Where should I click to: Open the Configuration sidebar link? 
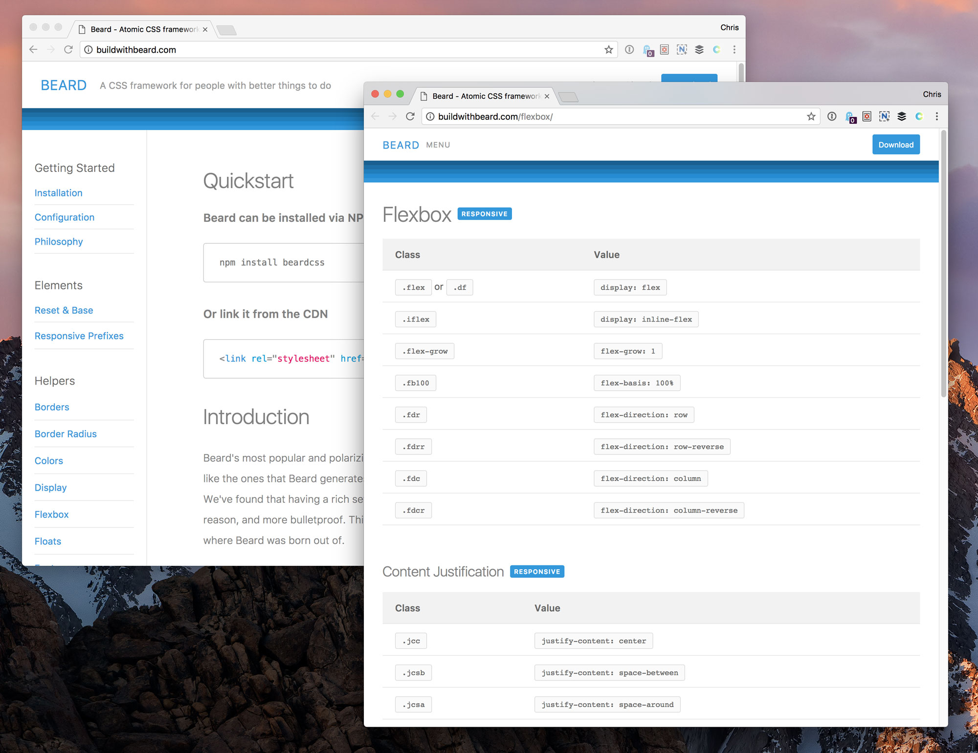[65, 217]
